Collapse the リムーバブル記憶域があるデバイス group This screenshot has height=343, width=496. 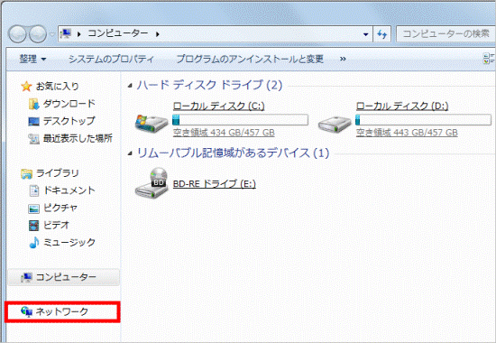click(130, 154)
